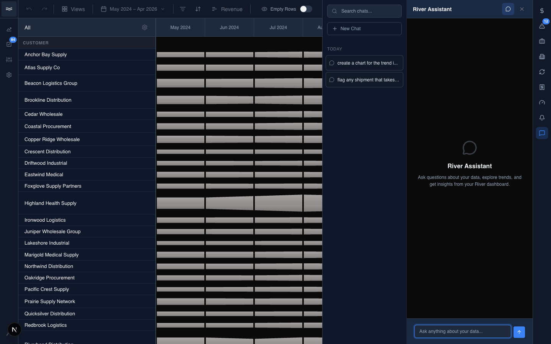Open the filter icon in toolbar

pos(183,9)
